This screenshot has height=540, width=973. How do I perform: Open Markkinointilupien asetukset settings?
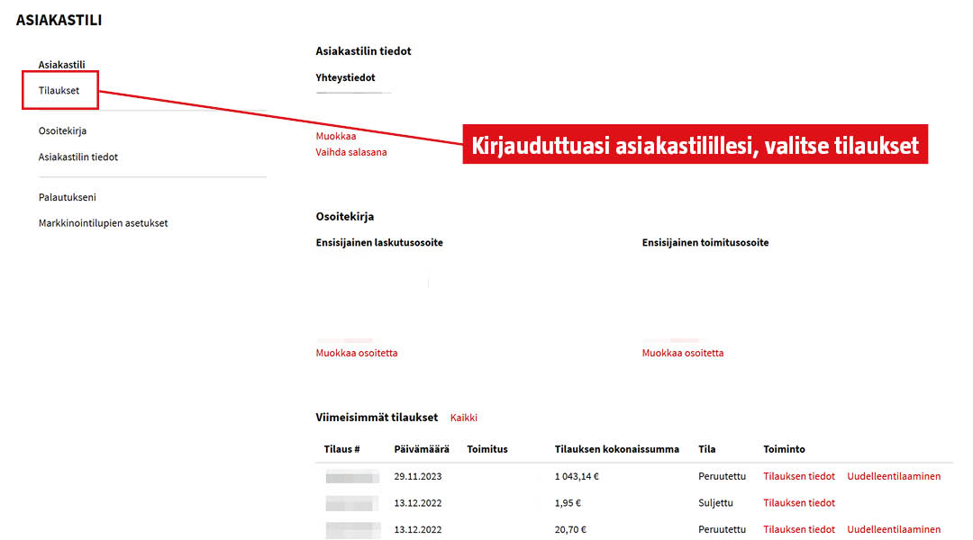pyautogui.click(x=103, y=223)
